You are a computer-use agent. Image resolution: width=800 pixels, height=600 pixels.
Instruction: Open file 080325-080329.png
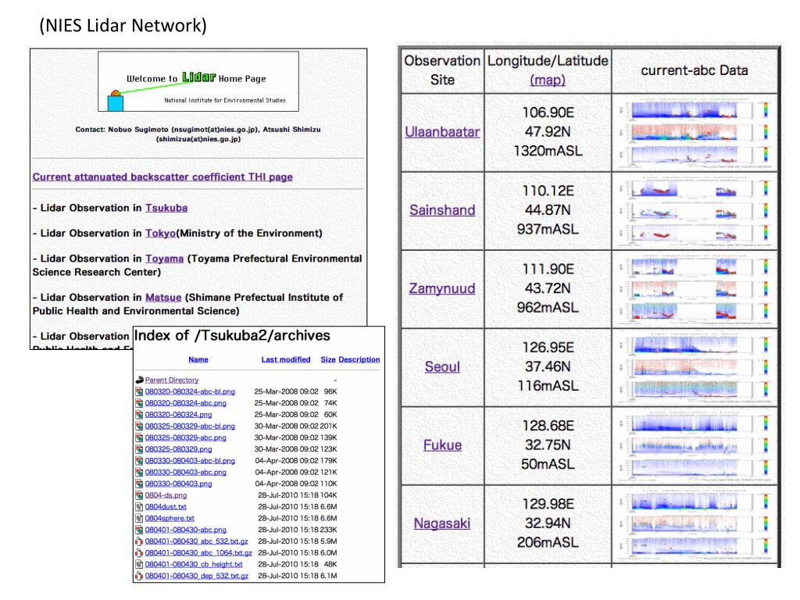tap(179, 449)
